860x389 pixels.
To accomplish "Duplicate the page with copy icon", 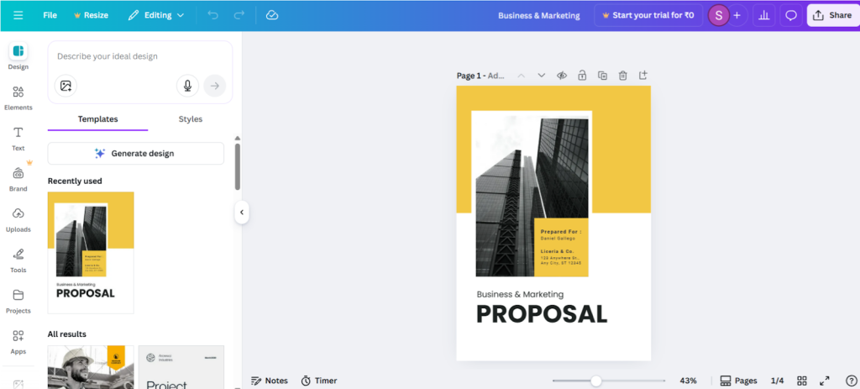I will [602, 76].
